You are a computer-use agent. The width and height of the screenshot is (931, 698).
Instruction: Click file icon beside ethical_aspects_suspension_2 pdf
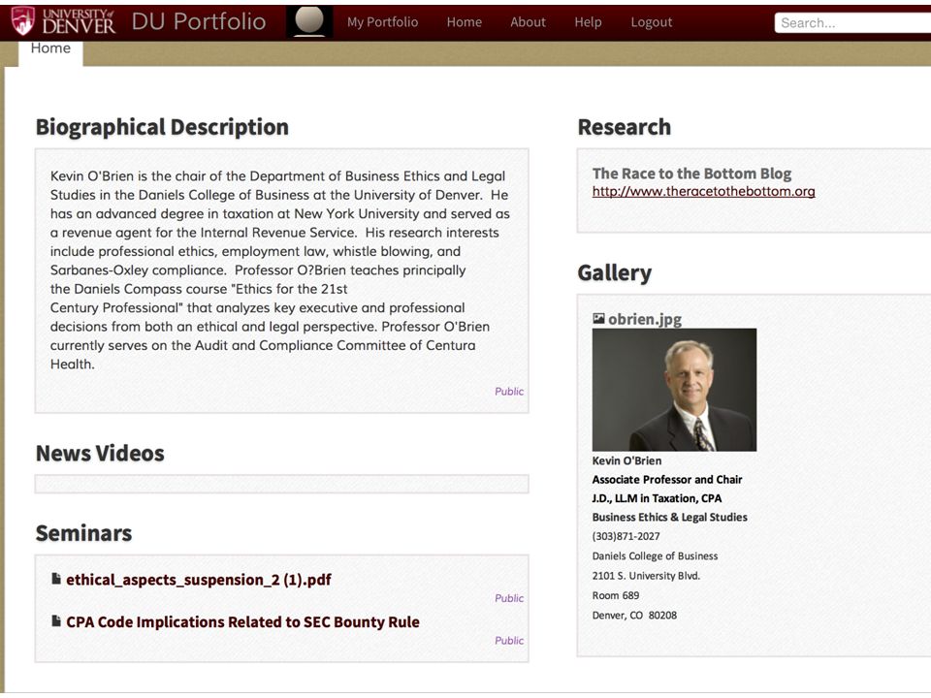pyautogui.click(x=56, y=578)
